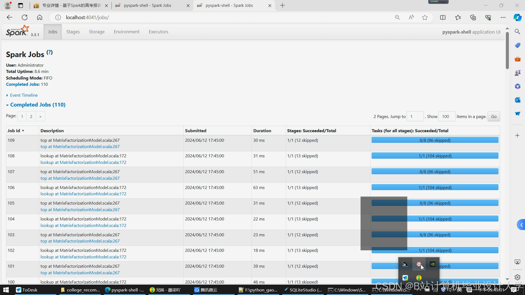This screenshot has width=525, height=295.
Task: Open SQLiteStudio from the taskbar
Action: click(x=303, y=290)
